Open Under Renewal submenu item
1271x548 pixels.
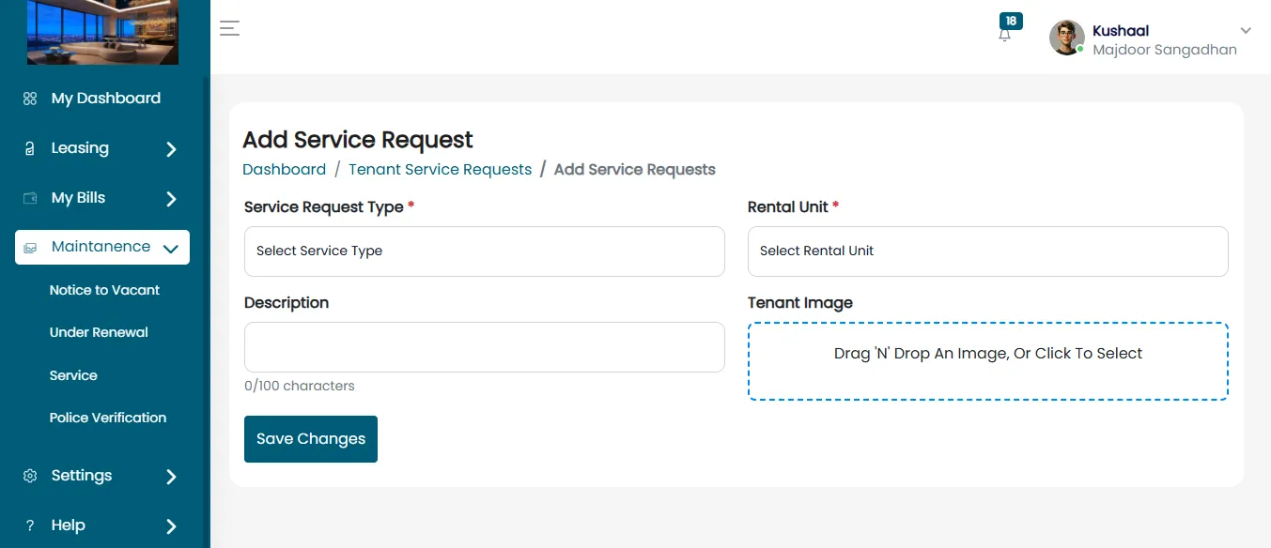(99, 332)
